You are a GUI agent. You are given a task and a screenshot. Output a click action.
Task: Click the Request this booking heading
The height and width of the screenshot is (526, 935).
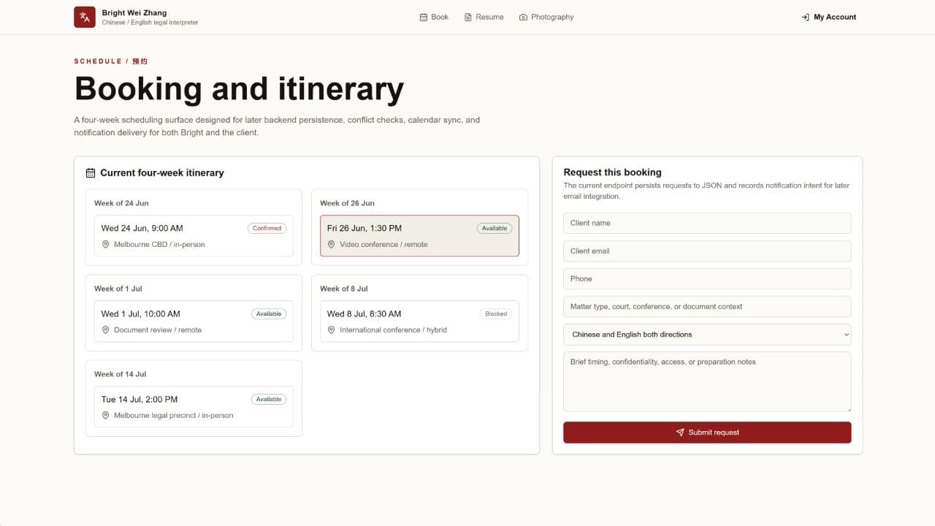pyautogui.click(x=613, y=172)
